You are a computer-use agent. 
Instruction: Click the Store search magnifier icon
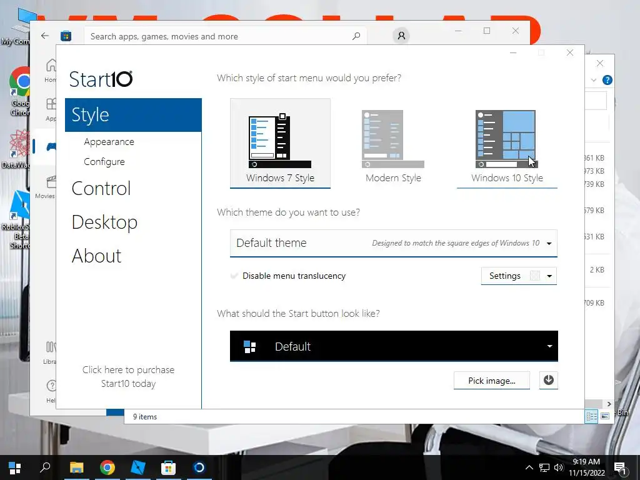pyautogui.click(x=356, y=36)
